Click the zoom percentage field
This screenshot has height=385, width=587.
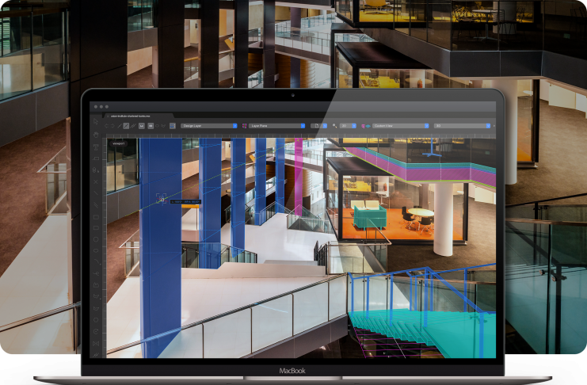pyautogui.click(x=348, y=126)
